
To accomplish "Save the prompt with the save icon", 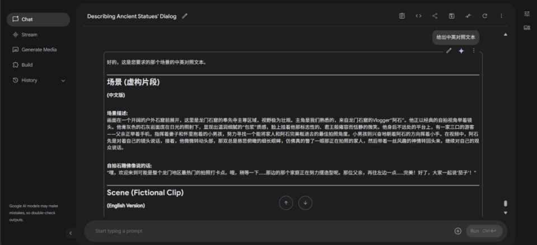I will click(x=451, y=16).
